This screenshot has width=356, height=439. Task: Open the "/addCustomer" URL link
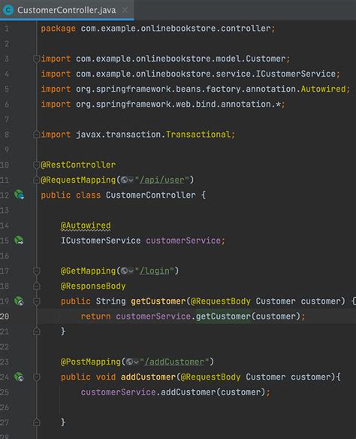point(174,362)
